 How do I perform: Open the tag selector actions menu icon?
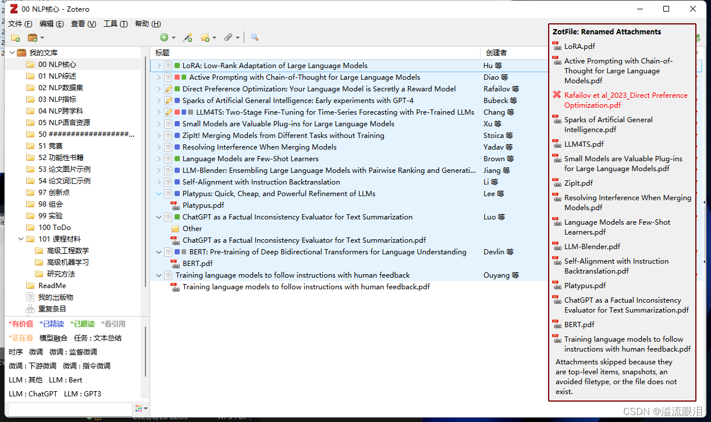click(x=141, y=409)
